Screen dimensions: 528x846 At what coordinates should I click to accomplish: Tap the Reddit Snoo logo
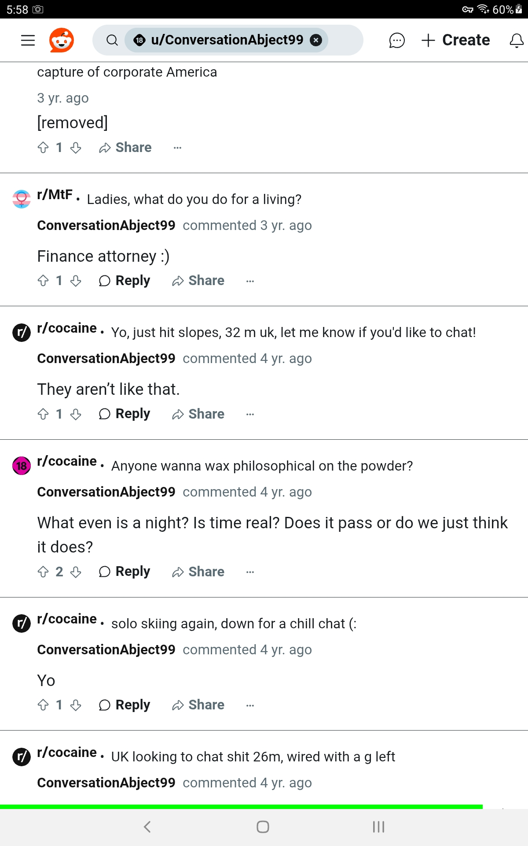[x=61, y=40]
